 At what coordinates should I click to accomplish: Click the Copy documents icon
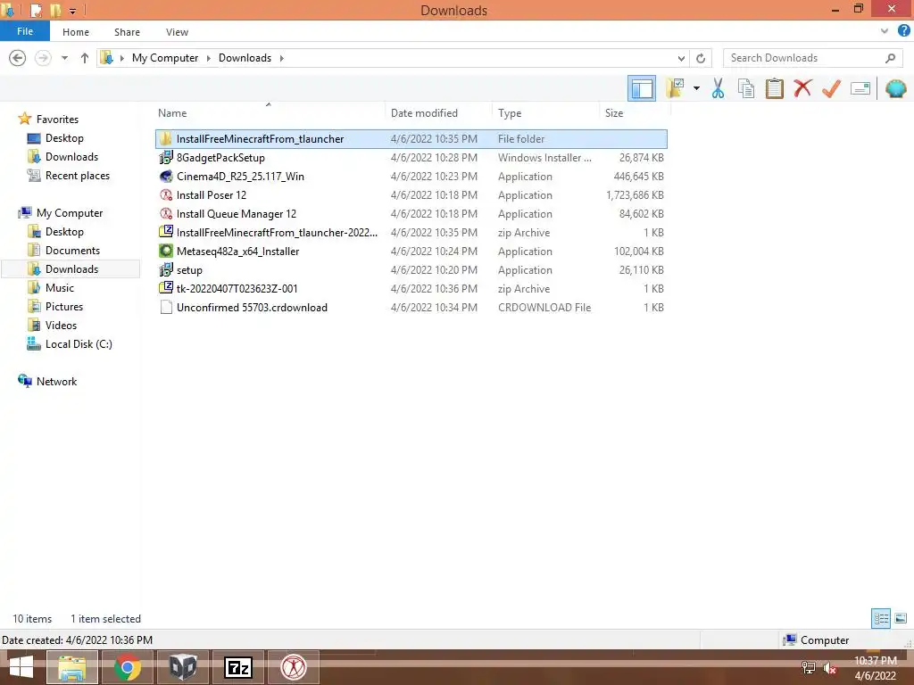(x=746, y=88)
